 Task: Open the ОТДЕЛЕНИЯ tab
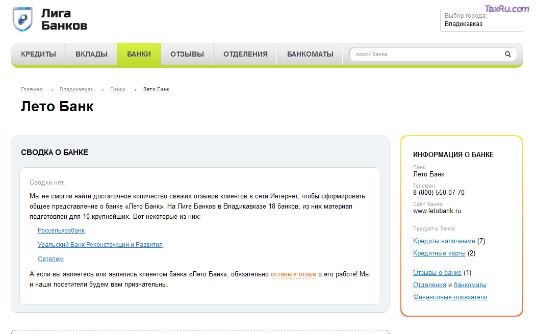[x=245, y=54]
